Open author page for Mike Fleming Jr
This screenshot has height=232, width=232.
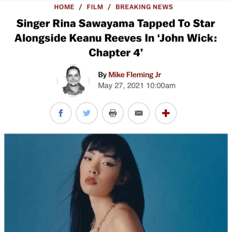coord(135,75)
